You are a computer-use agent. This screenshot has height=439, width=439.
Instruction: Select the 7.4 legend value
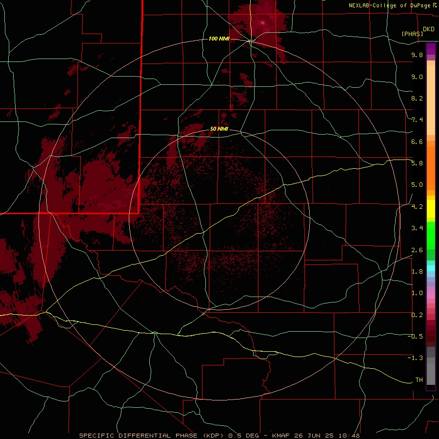click(x=417, y=120)
